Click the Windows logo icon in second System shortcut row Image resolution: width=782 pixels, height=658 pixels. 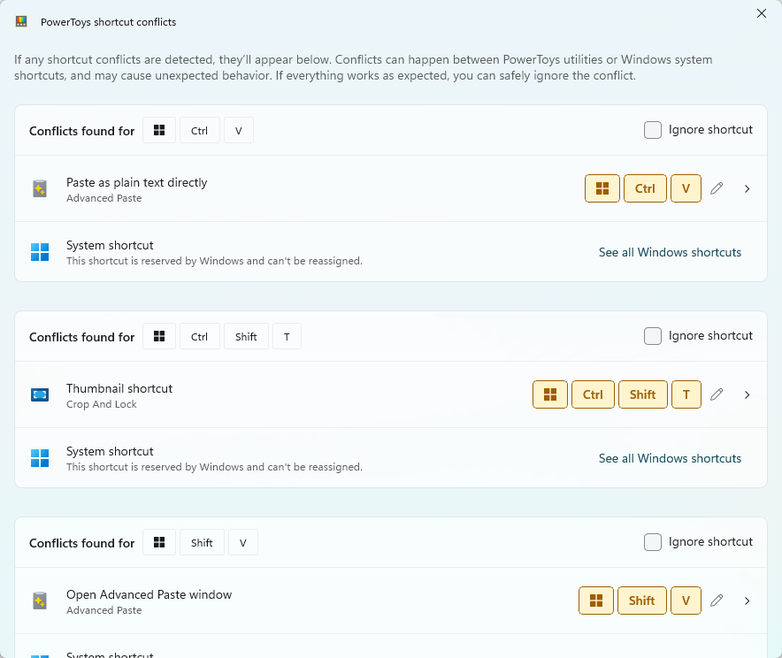click(x=39, y=457)
